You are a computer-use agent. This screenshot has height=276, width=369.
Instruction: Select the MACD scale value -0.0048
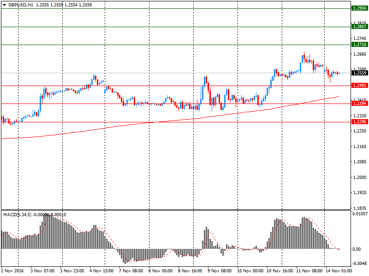coord(360,264)
